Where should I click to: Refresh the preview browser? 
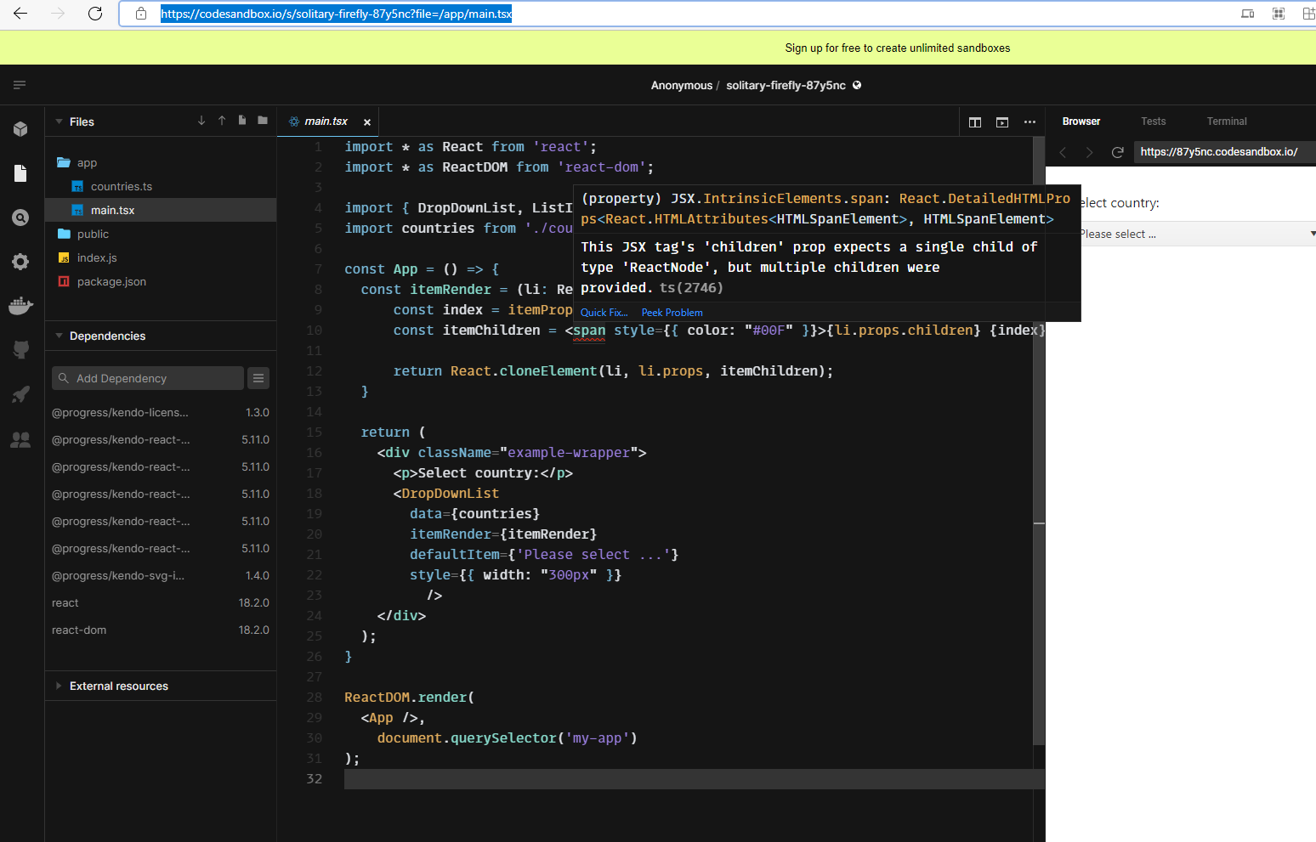pyautogui.click(x=1118, y=152)
